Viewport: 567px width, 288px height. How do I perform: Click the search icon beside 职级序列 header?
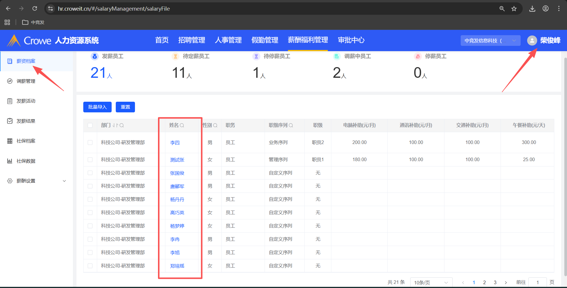(291, 125)
